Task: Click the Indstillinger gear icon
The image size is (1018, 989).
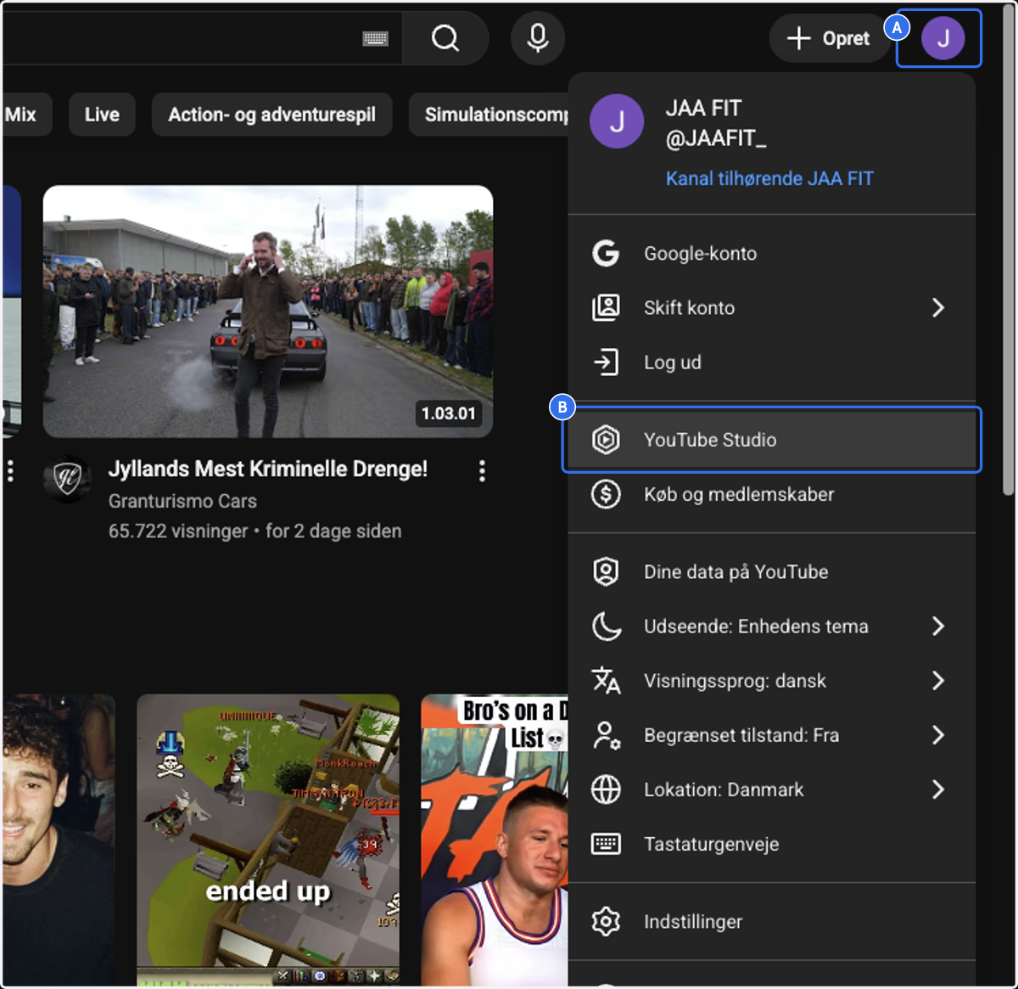Action: 606,922
